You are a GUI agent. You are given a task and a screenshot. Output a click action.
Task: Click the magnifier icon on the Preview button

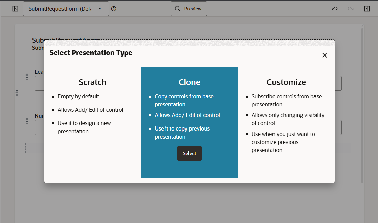coord(177,9)
